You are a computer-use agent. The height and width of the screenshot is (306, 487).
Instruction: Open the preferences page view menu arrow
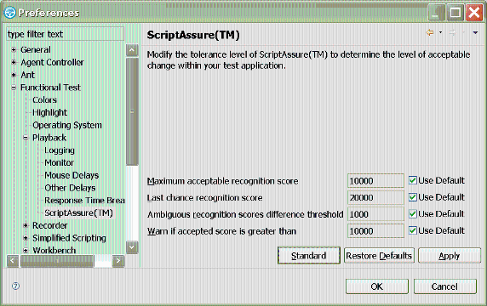click(x=475, y=32)
